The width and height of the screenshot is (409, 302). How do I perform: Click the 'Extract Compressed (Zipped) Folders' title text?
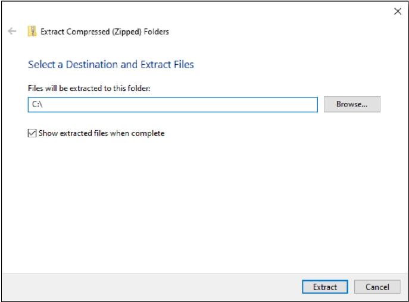click(x=105, y=32)
